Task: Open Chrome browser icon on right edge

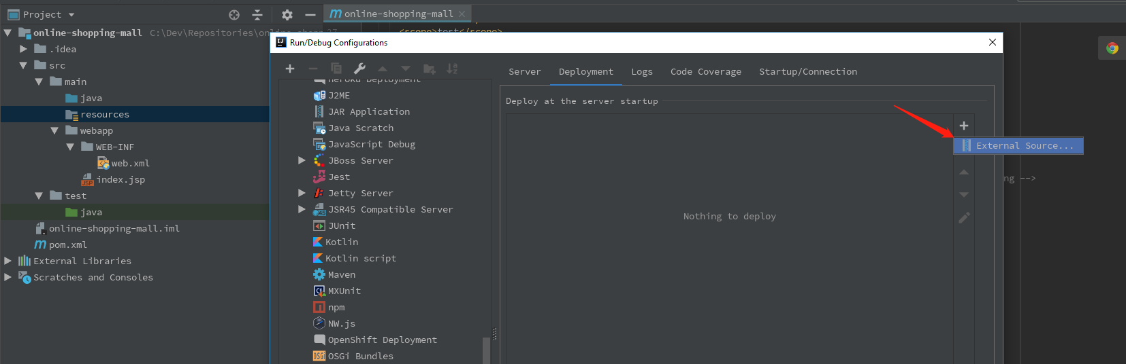Action: point(1112,48)
